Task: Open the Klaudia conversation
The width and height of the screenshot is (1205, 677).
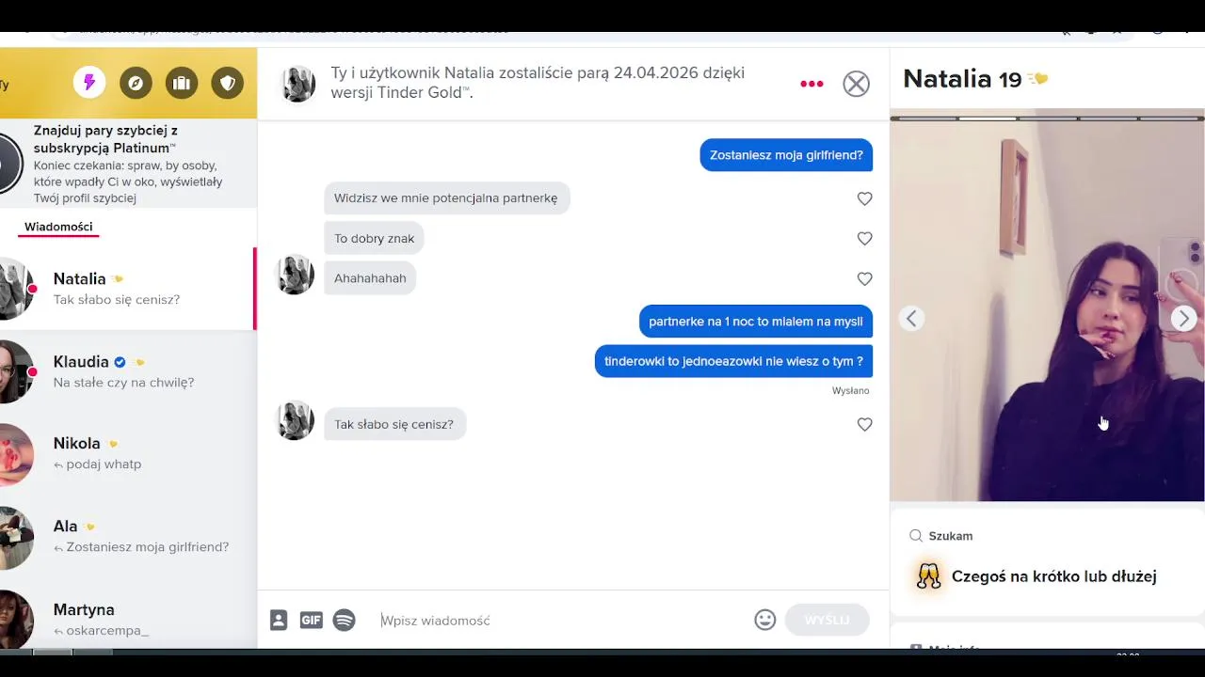Action: pyautogui.click(x=128, y=371)
